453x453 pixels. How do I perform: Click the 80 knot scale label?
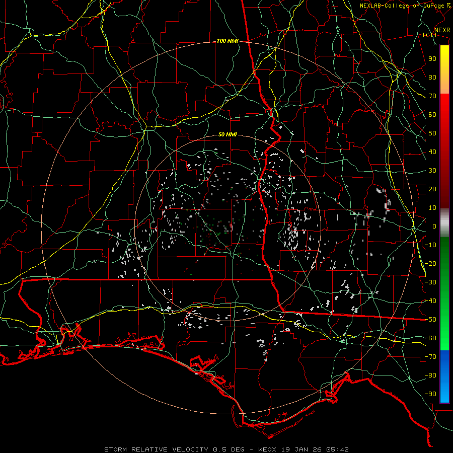[x=432, y=77]
